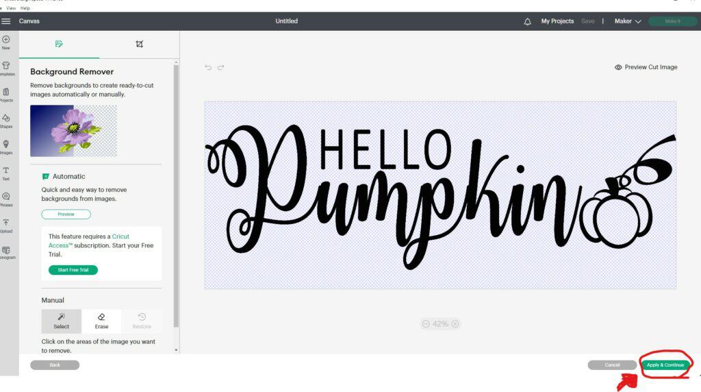The width and height of the screenshot is (701, 392).
Task: Open My Projects
Action: coord(557,21)
